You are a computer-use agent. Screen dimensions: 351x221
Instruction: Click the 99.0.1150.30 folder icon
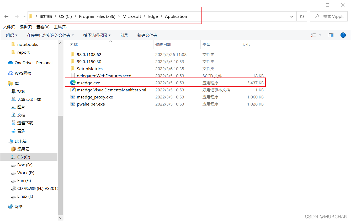point(73,62)
